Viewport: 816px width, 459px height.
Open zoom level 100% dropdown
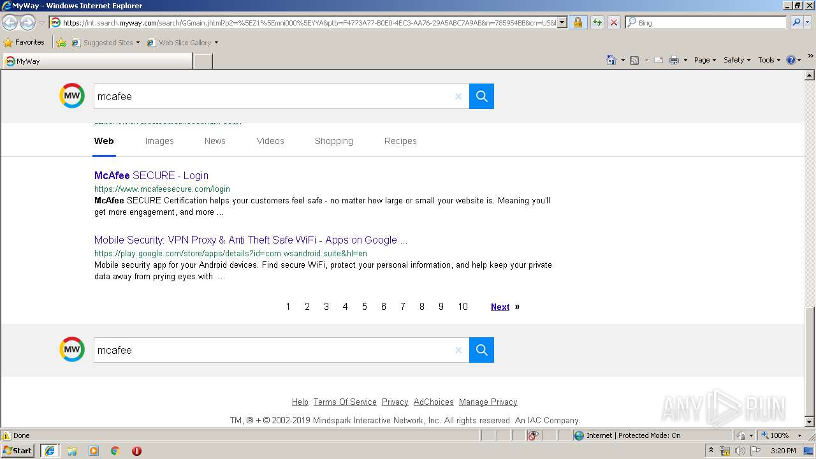[799, 435]
